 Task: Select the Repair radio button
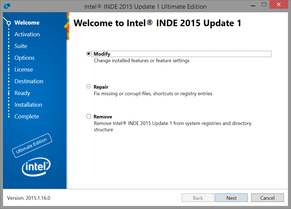click(x=89, y=86)
